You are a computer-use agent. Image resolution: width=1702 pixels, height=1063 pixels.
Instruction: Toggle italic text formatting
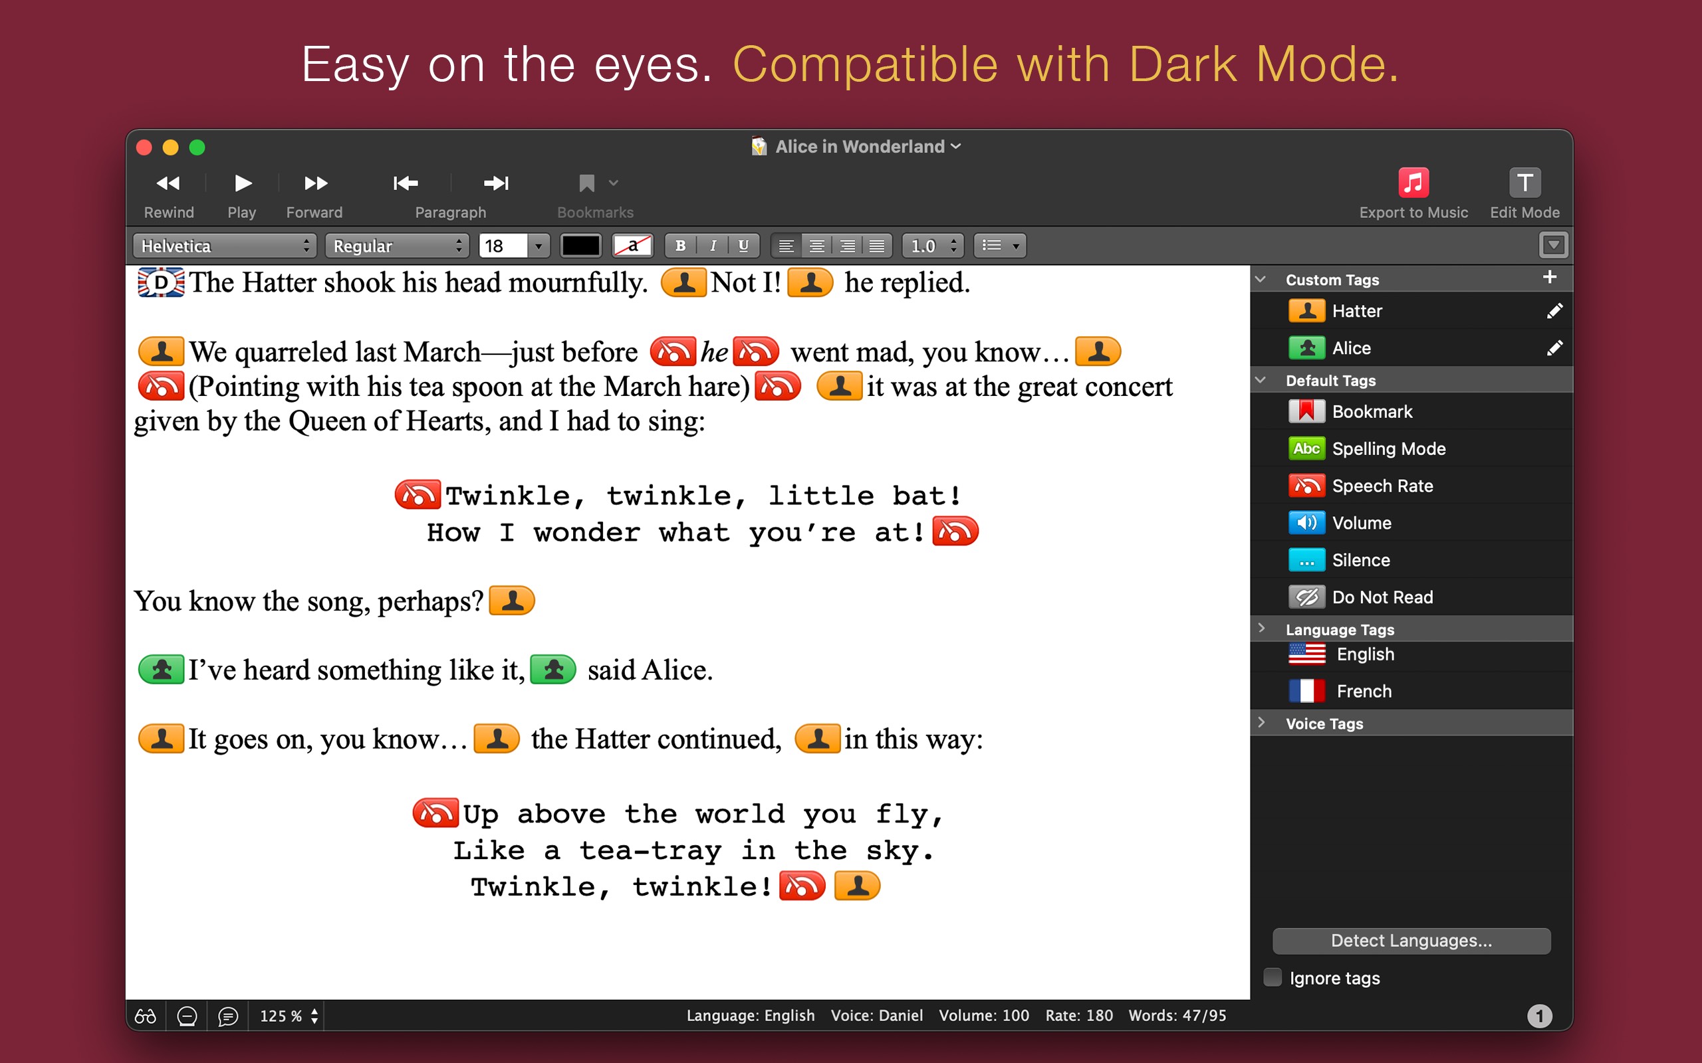[x=713, y=245]
